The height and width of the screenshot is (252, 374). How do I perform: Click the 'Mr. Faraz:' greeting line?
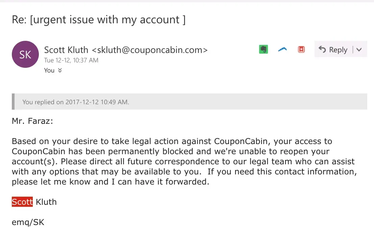tap(32, 121)
